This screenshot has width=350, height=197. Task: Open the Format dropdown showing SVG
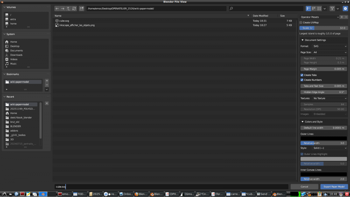(329, 46)
